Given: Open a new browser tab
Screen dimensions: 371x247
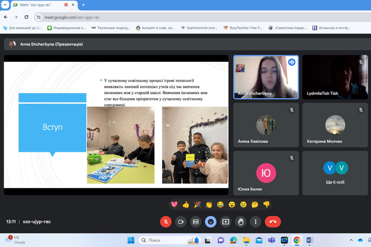Looking at the screenshot, I should (x=83, y=5).
